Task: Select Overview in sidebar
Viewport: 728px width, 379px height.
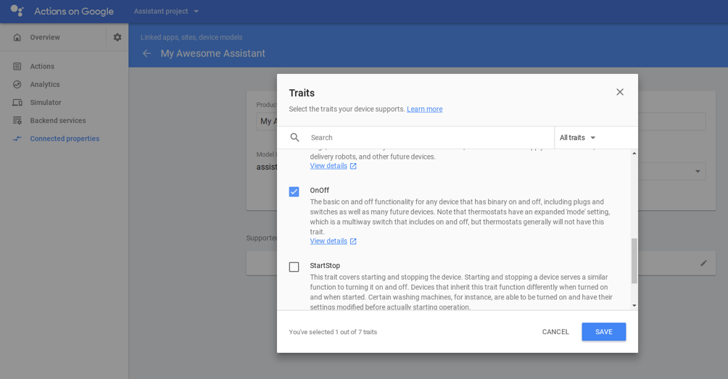Action: (x=45, y=37)
